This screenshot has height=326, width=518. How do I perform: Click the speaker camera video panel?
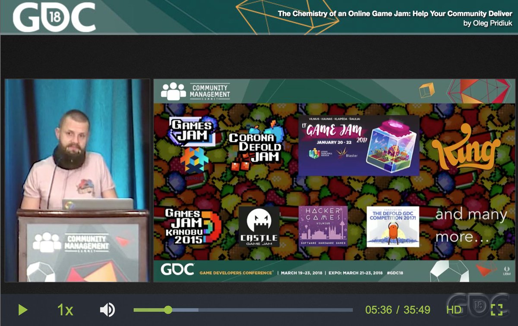pos(77,180)
